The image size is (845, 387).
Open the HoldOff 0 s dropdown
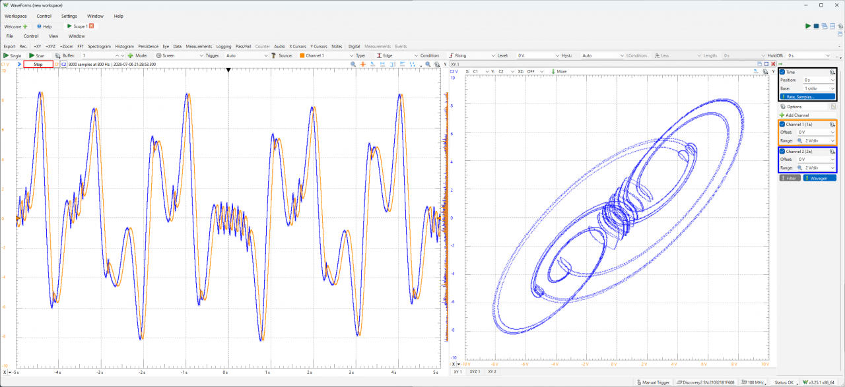[x=809, y=55]
